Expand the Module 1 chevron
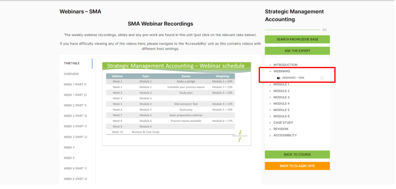This screenshot has height=189, width=396. [270, 84]
